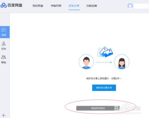The height and width of the screenshot is (118, 149).
Task: Click the 给好友分享文件 button
Action: [x=104, y=88]
